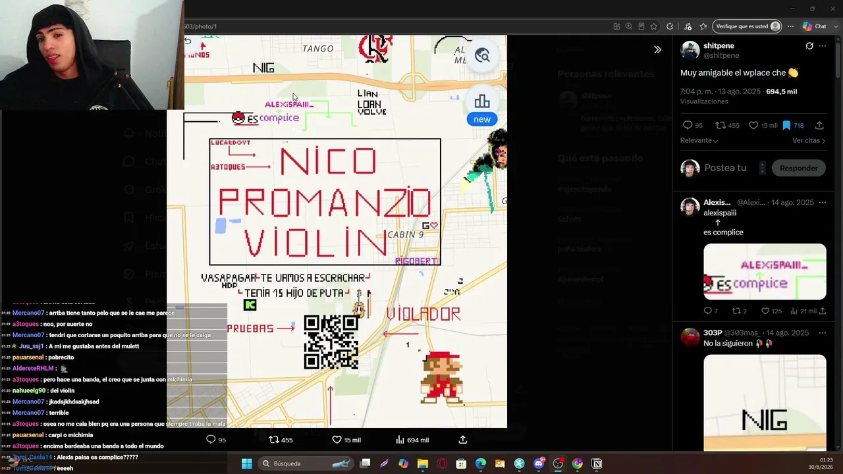
Task: Open File Explorer from the taskbar
Action: [423, 463]
